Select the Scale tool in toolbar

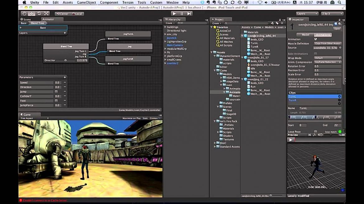[46, 14]
